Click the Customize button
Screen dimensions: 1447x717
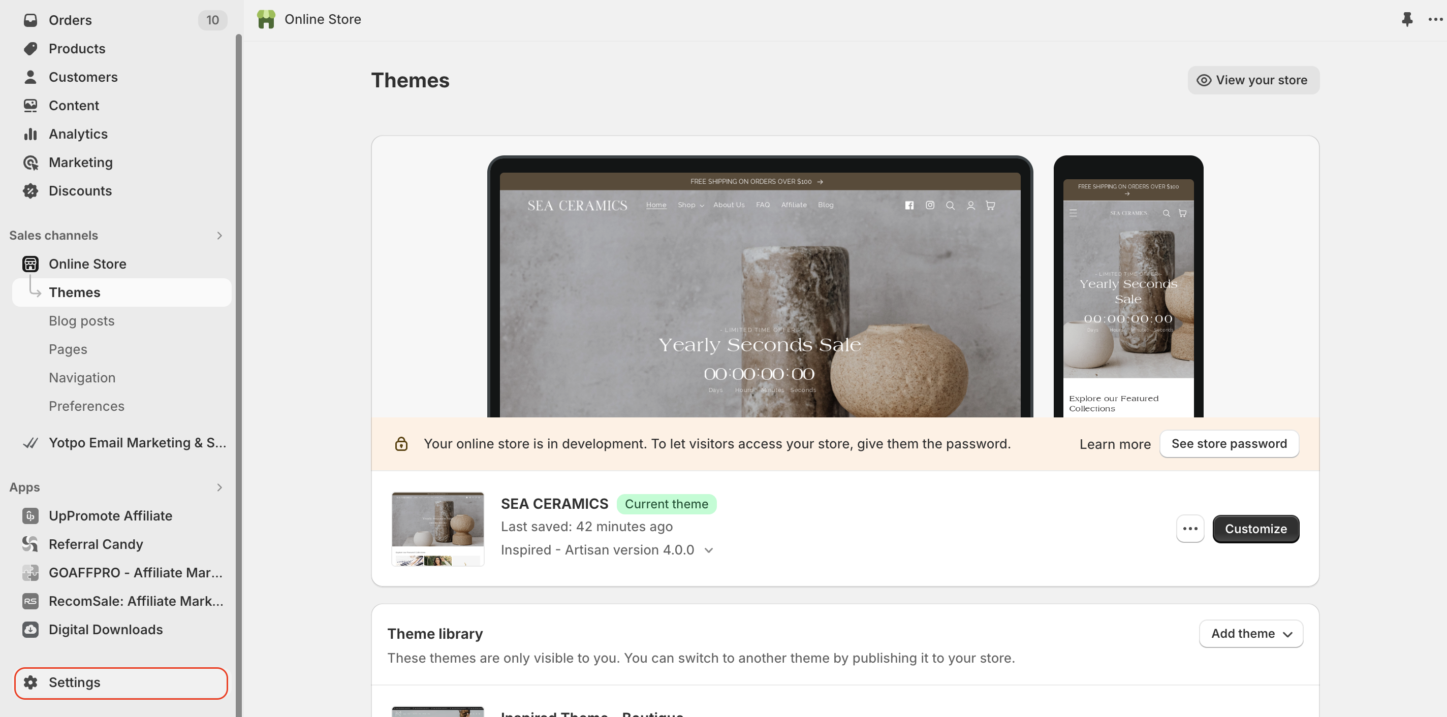(1255, 529)
